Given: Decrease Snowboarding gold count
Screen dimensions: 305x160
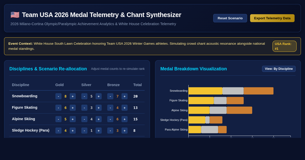Looking at the screenshot, I should [58, 96].
